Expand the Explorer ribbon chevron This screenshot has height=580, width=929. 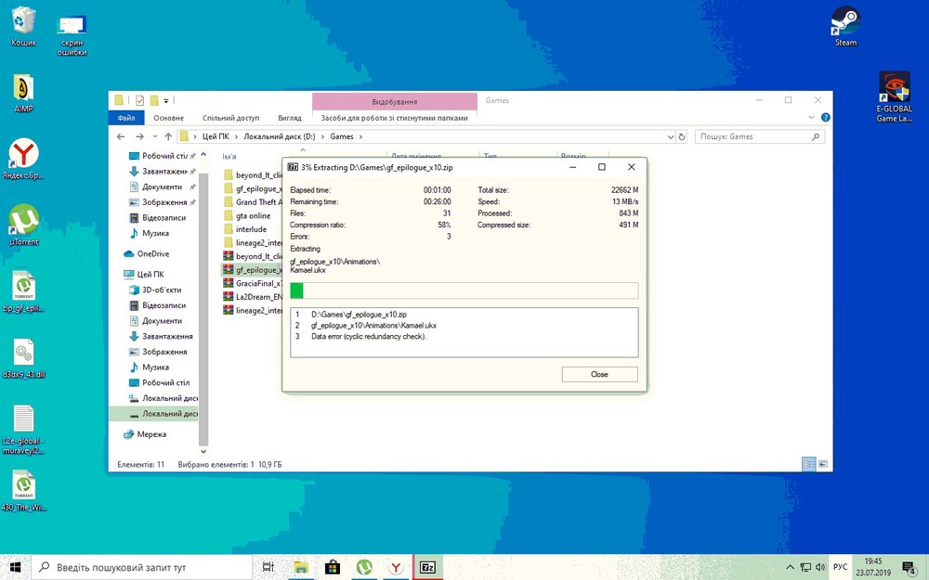pos(813,118)
